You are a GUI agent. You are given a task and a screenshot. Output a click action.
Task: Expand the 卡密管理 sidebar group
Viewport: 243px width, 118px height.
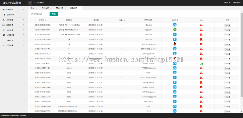[x=24, y=30]
